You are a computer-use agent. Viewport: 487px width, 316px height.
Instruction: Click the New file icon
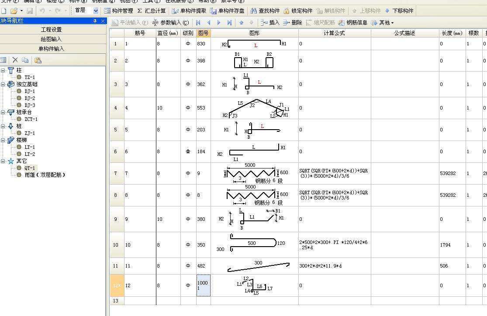pyautogui.click(x=4, y=11)
